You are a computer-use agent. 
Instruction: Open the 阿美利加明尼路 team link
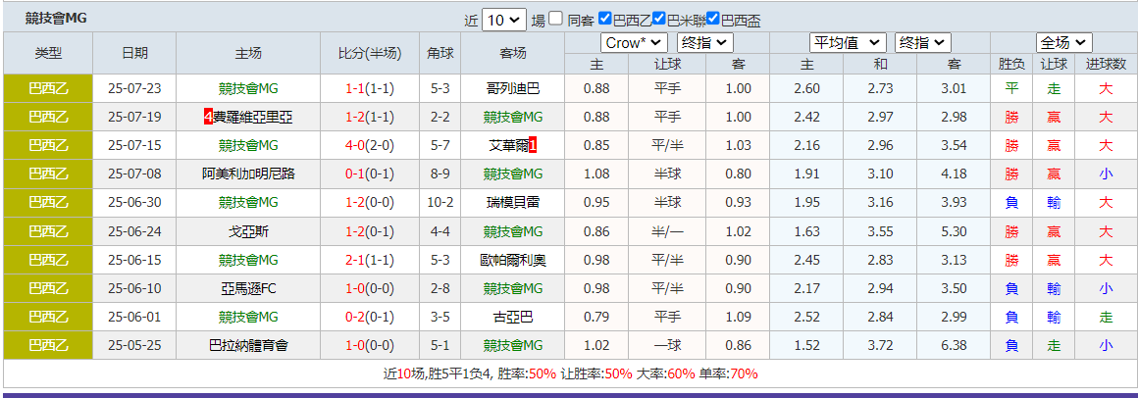click(x=248, y=174)
